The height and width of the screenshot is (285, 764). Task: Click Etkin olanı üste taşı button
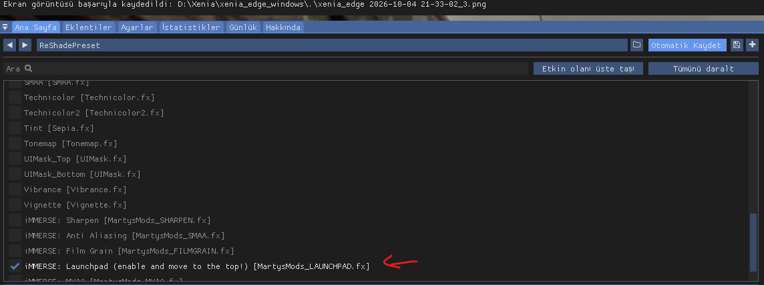588,69
